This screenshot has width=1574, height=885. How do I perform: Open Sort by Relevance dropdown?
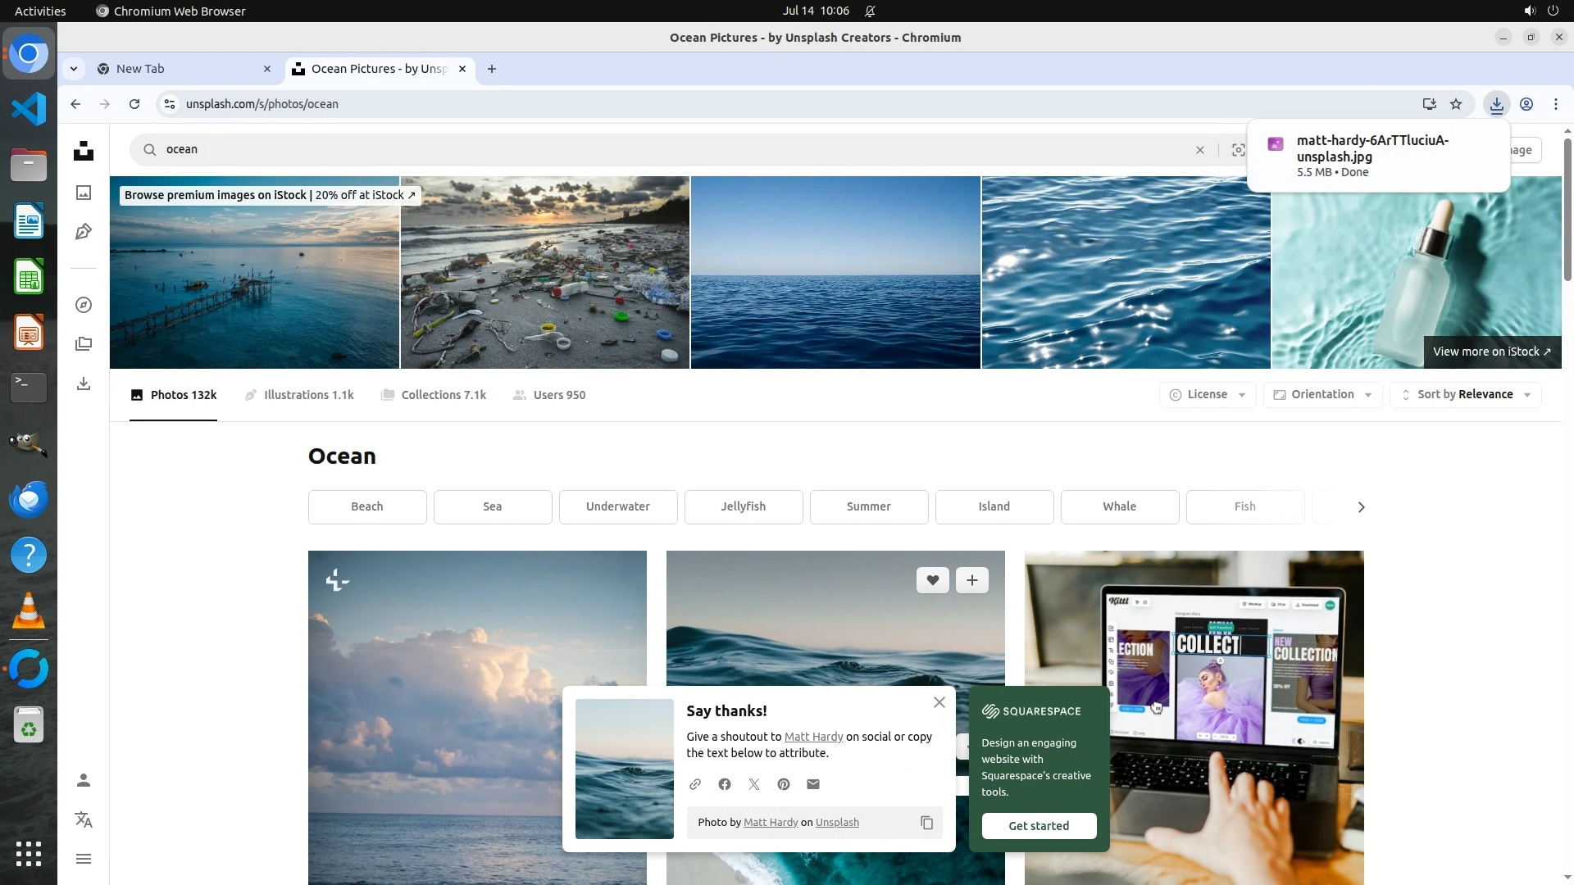coord(1465,394)
